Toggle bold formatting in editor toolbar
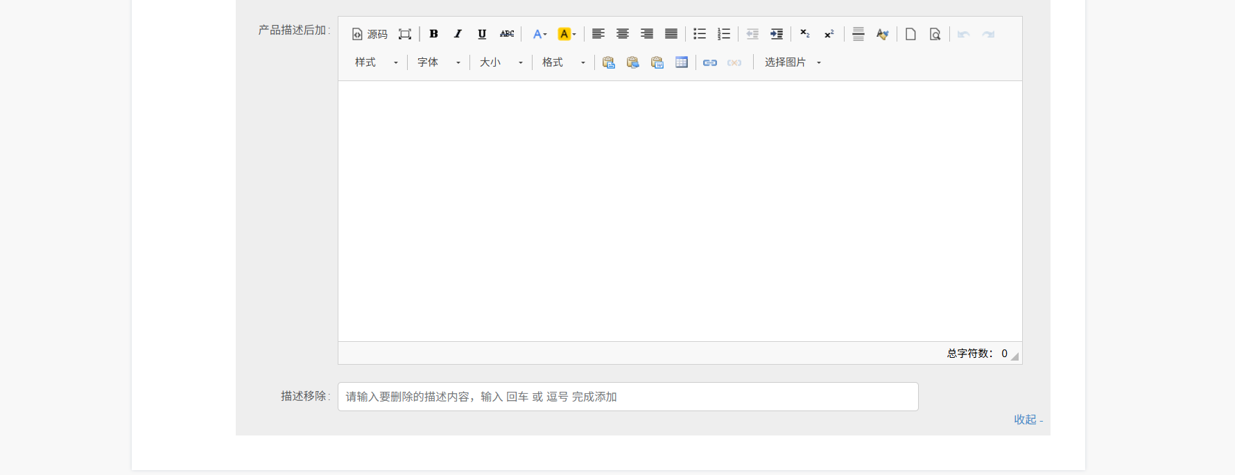1235x475 pixels. point(433,34)
